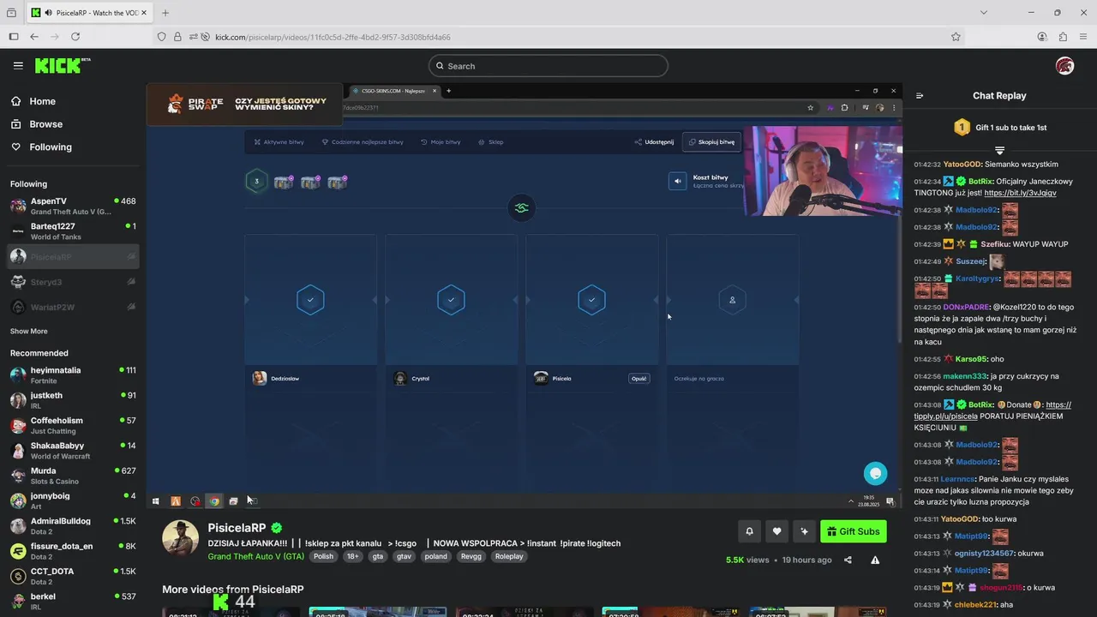Screen dimensions: 1097x617
Task: Open heyimnatalia recommended channel
Action: (x=73, y=375)
